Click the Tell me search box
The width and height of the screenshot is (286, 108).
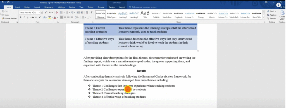tap(143, 7)
